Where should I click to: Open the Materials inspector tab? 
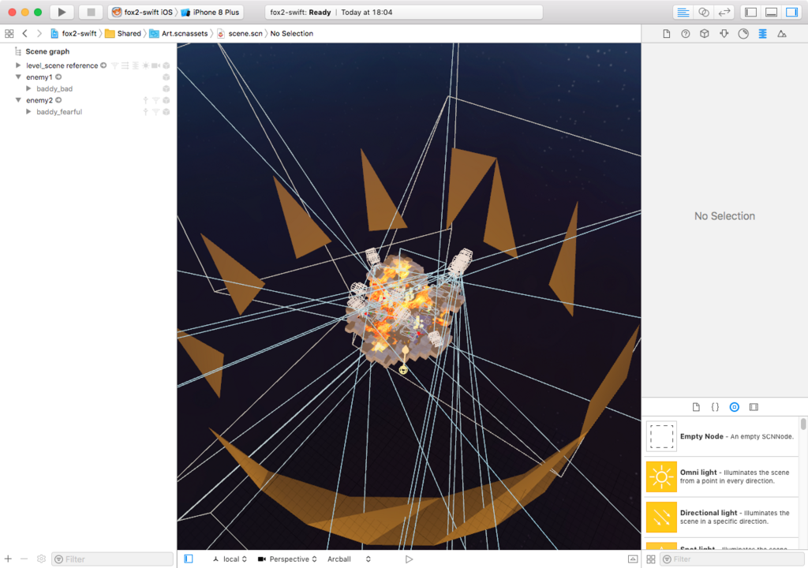point(743,33)
